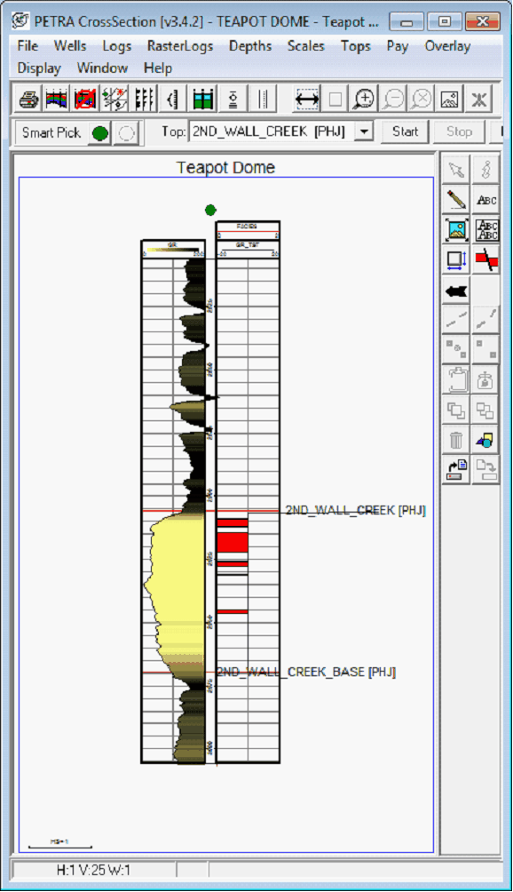Select the red fault line tool

(486, 259)
